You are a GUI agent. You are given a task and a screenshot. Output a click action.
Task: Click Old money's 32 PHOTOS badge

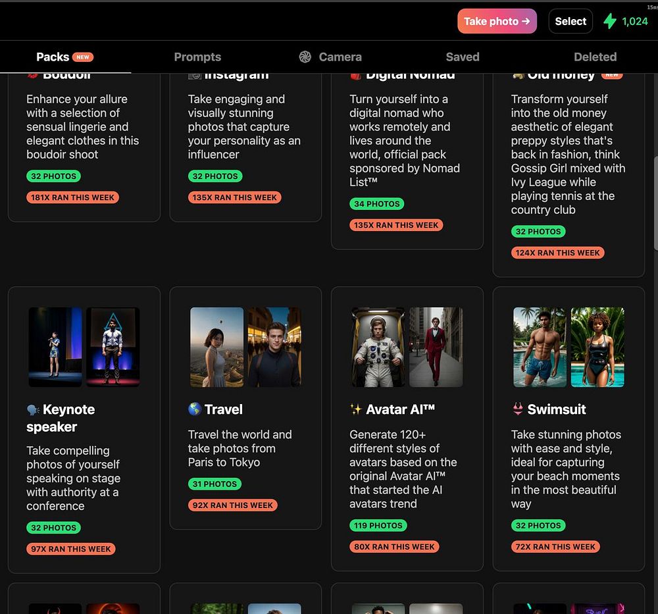pyautogui.click(x=538, y=232)
